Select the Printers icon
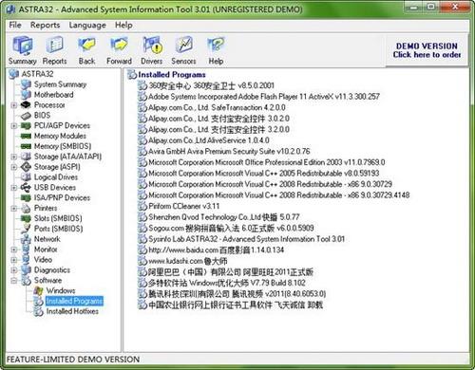Image resolution: width=475 pixels, height=370 pixels. click(x=26, y=208)
